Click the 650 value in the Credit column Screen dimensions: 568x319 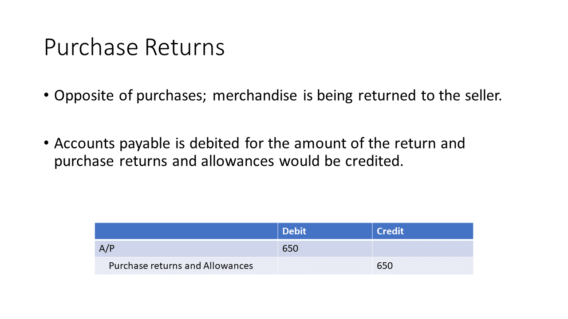point(385,266)
